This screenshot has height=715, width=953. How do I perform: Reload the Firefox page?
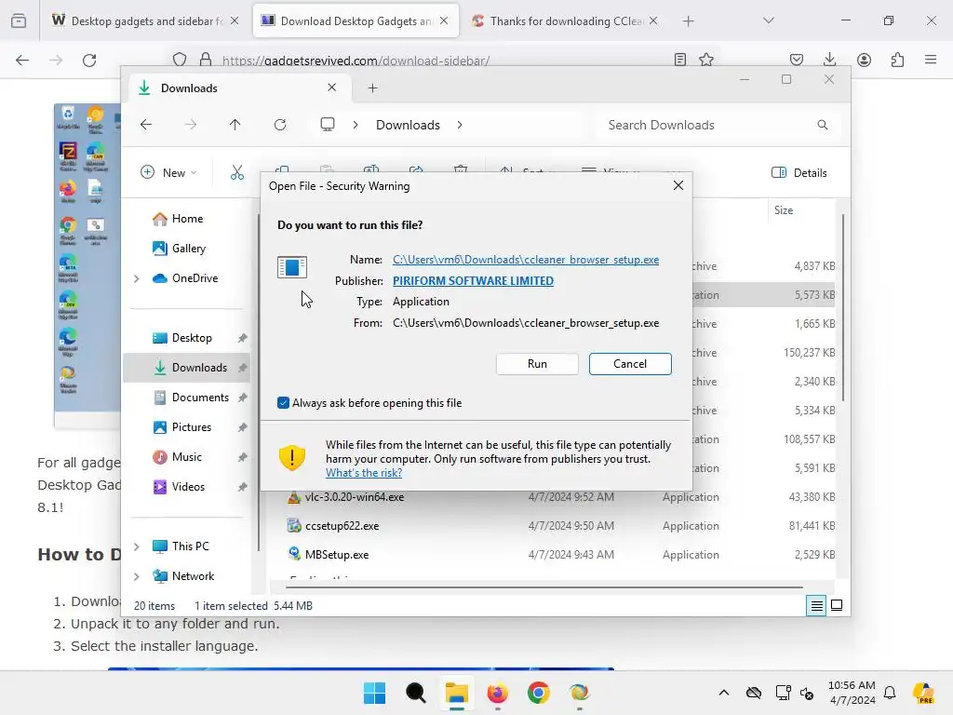tap(89, 61)
